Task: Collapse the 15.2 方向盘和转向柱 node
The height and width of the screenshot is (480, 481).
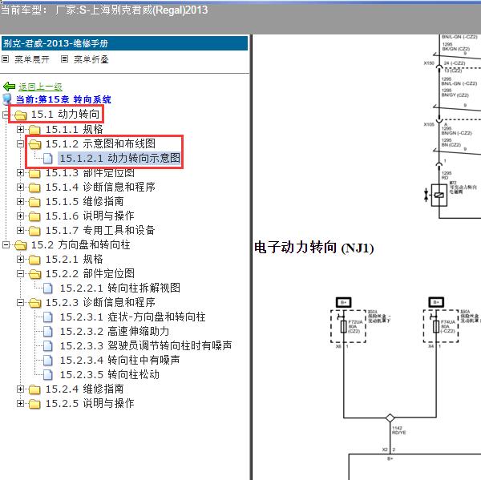Action: tap(6, 244)
